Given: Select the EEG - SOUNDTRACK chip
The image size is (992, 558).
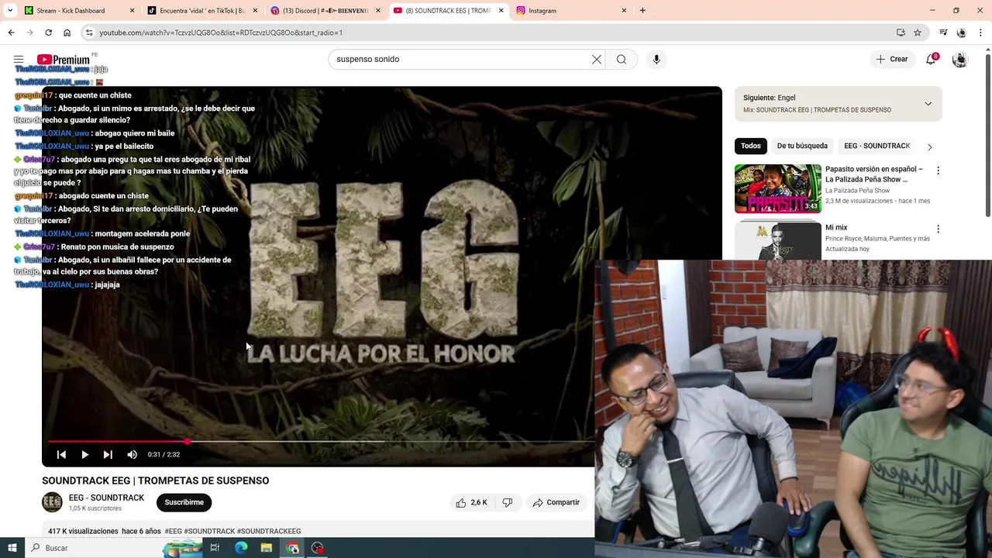Looking at the screenshot, I should pos(877,146).
